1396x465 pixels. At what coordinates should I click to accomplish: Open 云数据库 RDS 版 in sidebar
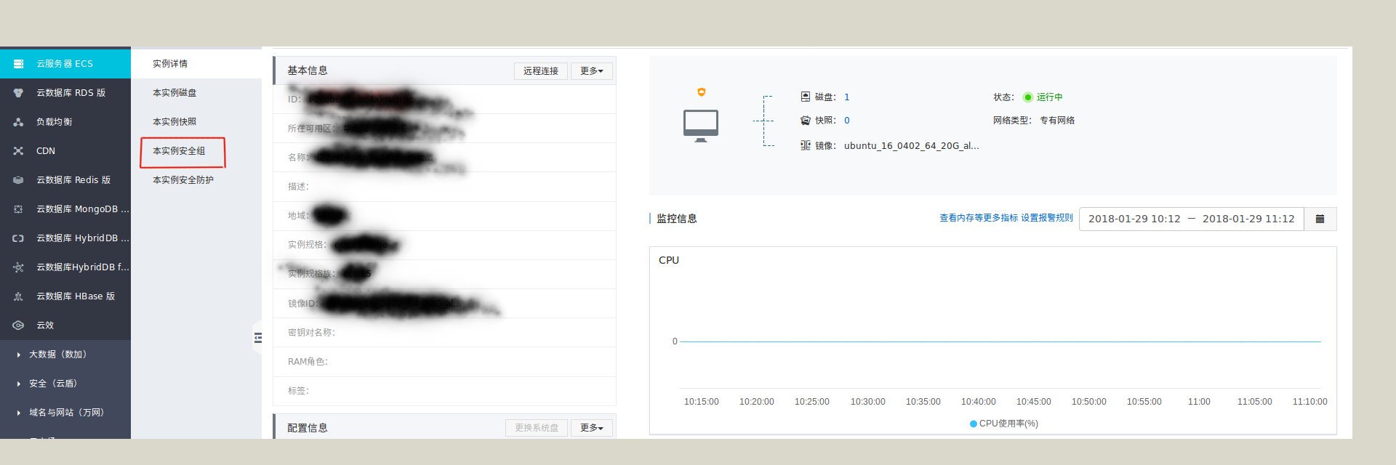click(x=65, y=93)
